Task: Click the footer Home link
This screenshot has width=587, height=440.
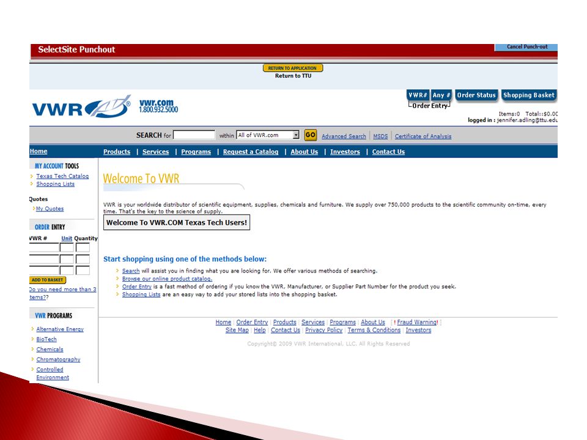Action: pyautogui.click(x=223, y=322)
